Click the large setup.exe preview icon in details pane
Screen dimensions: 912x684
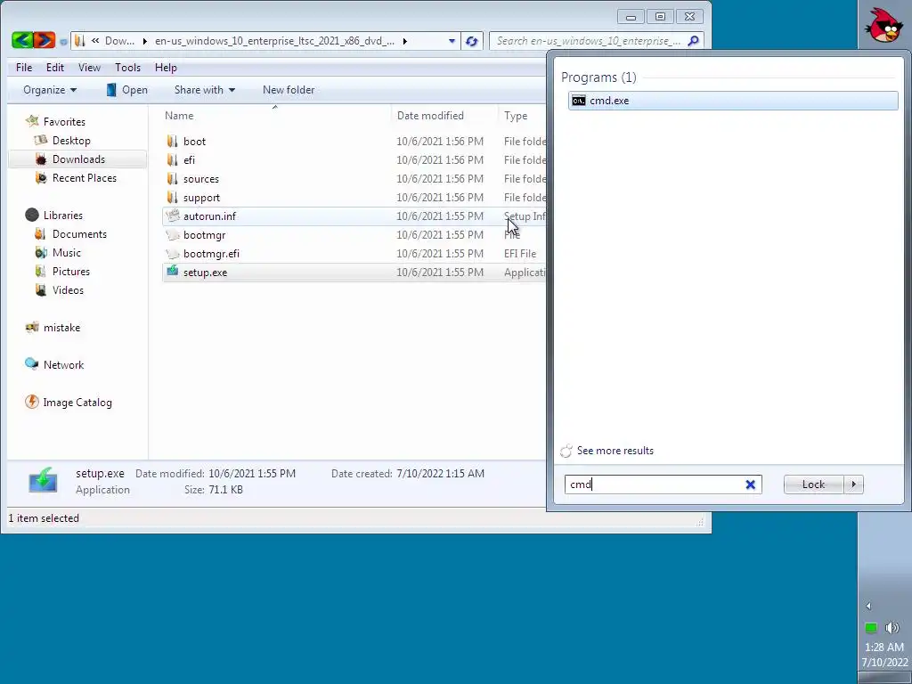click(43, 480)
